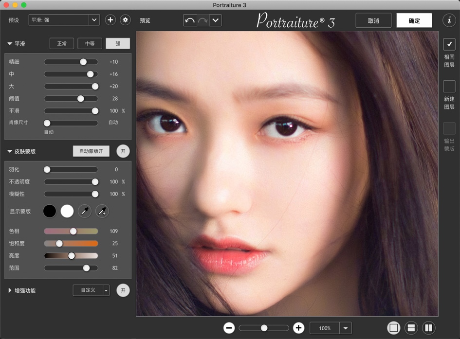Undo the last adjustment with the undo arrow

click(x=190, y=20)
